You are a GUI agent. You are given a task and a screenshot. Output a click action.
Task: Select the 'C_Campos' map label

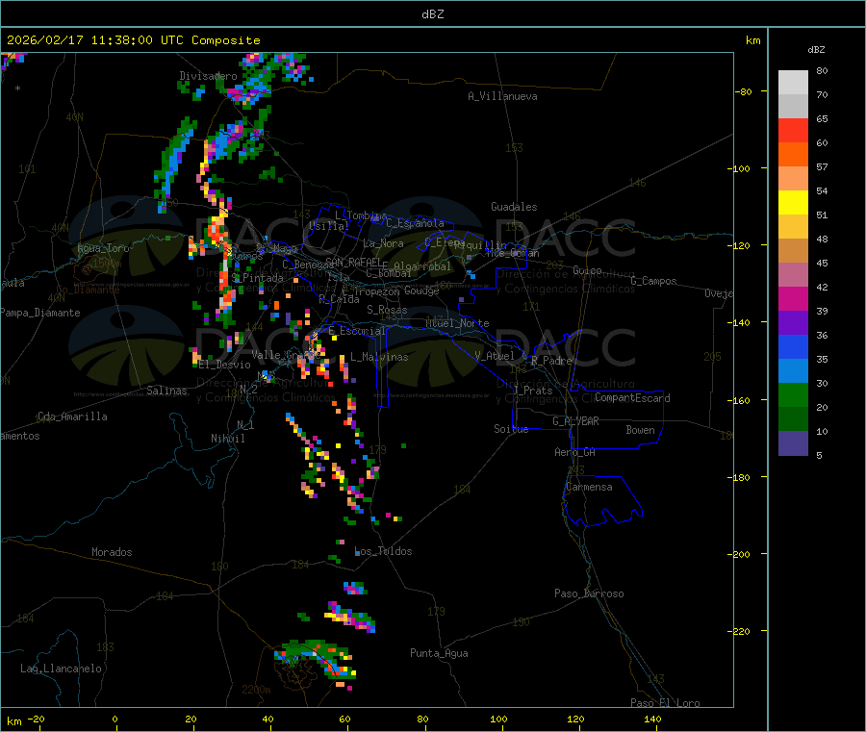pos(653,281)
